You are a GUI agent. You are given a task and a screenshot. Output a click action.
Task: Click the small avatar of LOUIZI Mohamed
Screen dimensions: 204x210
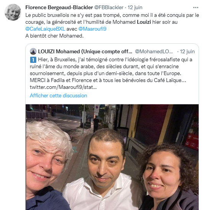pyautogui.click(x=33, y=51)
